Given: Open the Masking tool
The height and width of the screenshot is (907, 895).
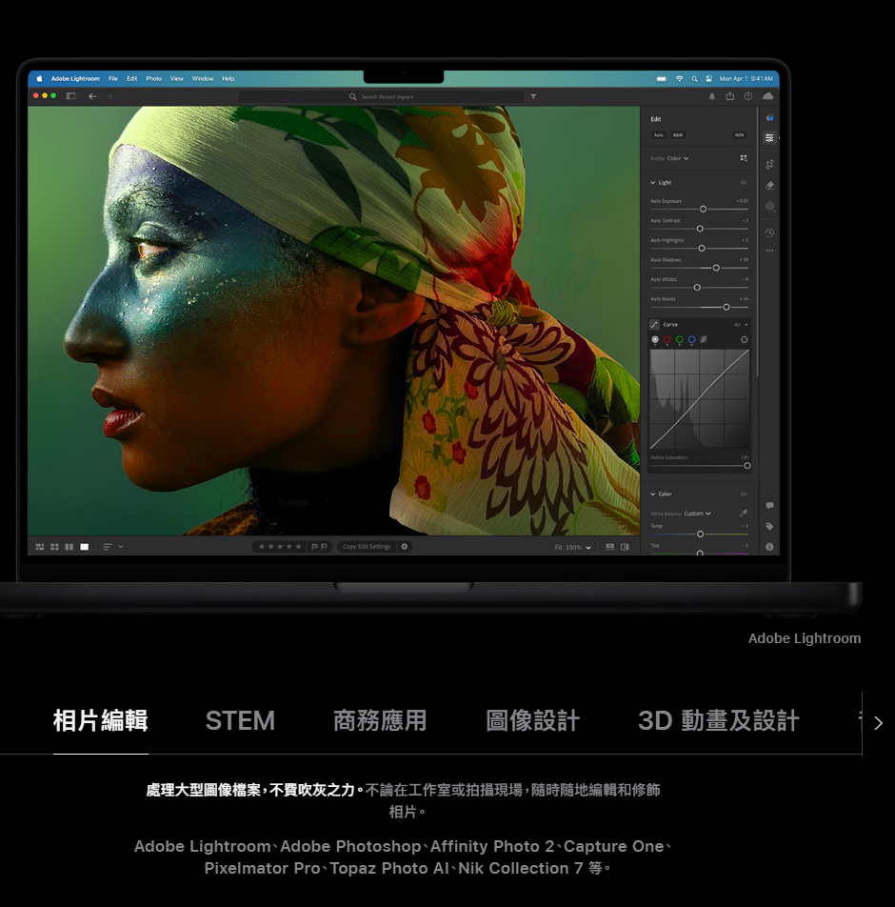Looking at the screenshot, I should 769,206.
